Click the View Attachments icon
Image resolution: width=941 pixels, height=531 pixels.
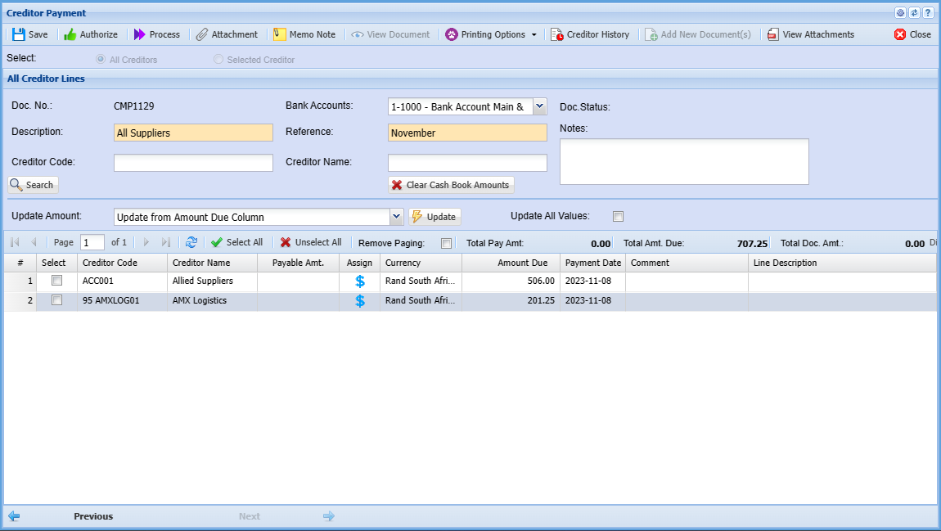pyautogui.click(x=773, y=34)
